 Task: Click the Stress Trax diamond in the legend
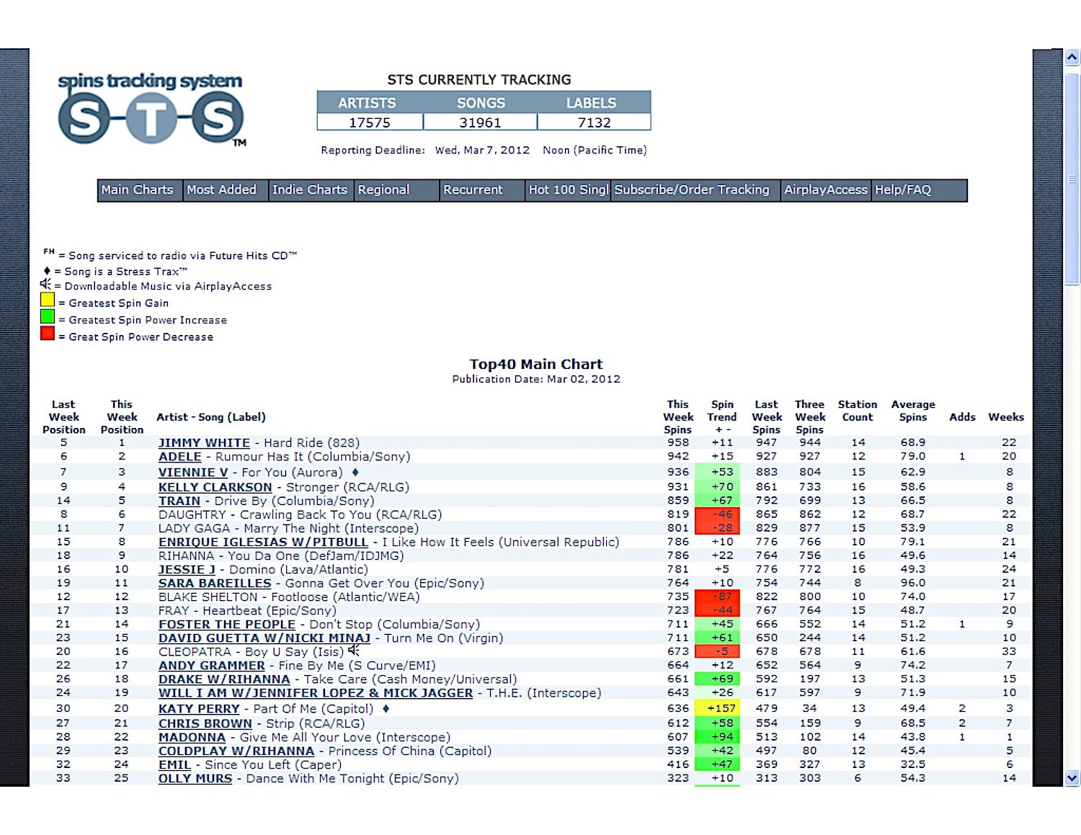[47, 271]
